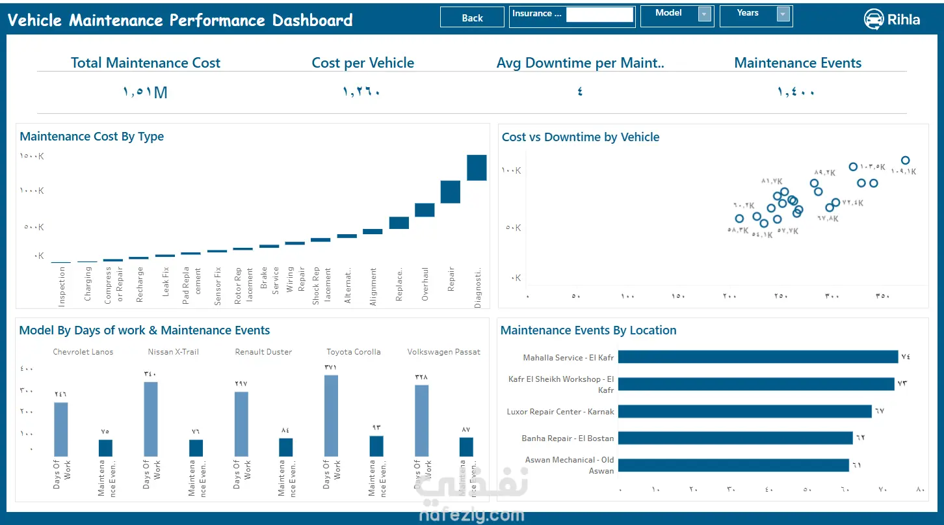Select the Repair bar in Maintenance Cost By Type
The width and height of the screenshot is (944, 525).
[451, 192]
